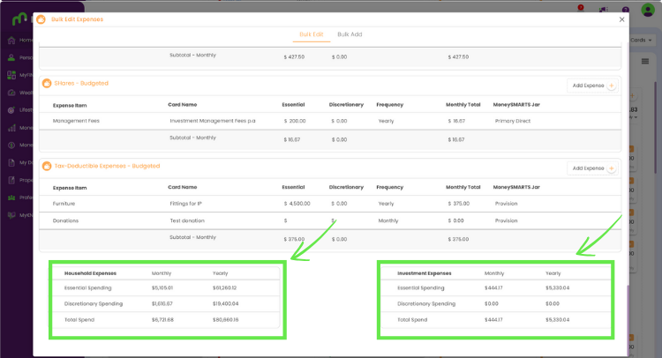Edit card name Investment Management Fees p.a
The image size is (662, 358).
point(213,121)
